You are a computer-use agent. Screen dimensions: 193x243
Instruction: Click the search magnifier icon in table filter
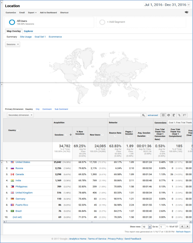click(x=143, y=115)
